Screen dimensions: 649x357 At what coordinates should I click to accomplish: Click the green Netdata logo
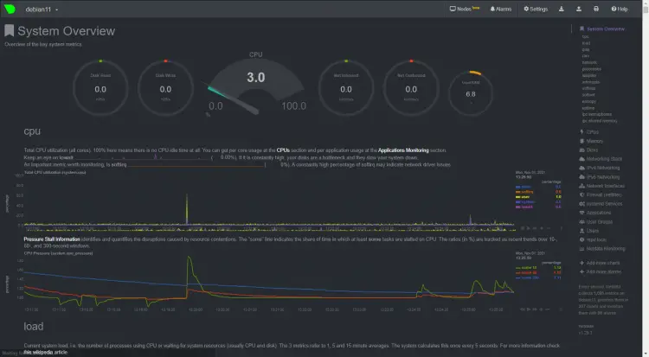[x=10, y=9]
